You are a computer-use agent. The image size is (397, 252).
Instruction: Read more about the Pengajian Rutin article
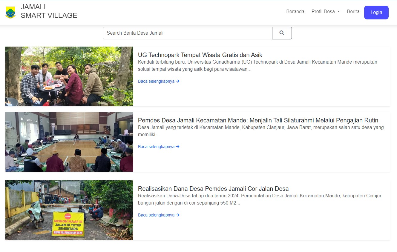[x=156, y=147]
